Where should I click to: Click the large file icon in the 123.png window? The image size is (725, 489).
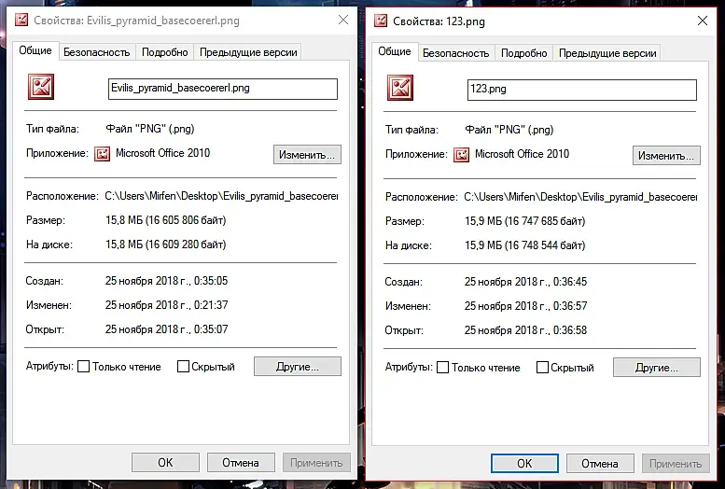(x=400, y=88)
